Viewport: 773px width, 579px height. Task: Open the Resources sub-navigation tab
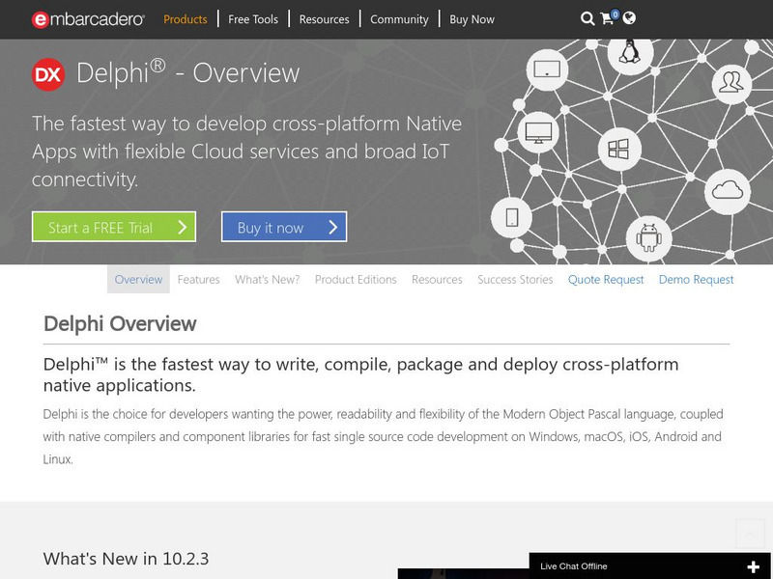click(437, 279)
